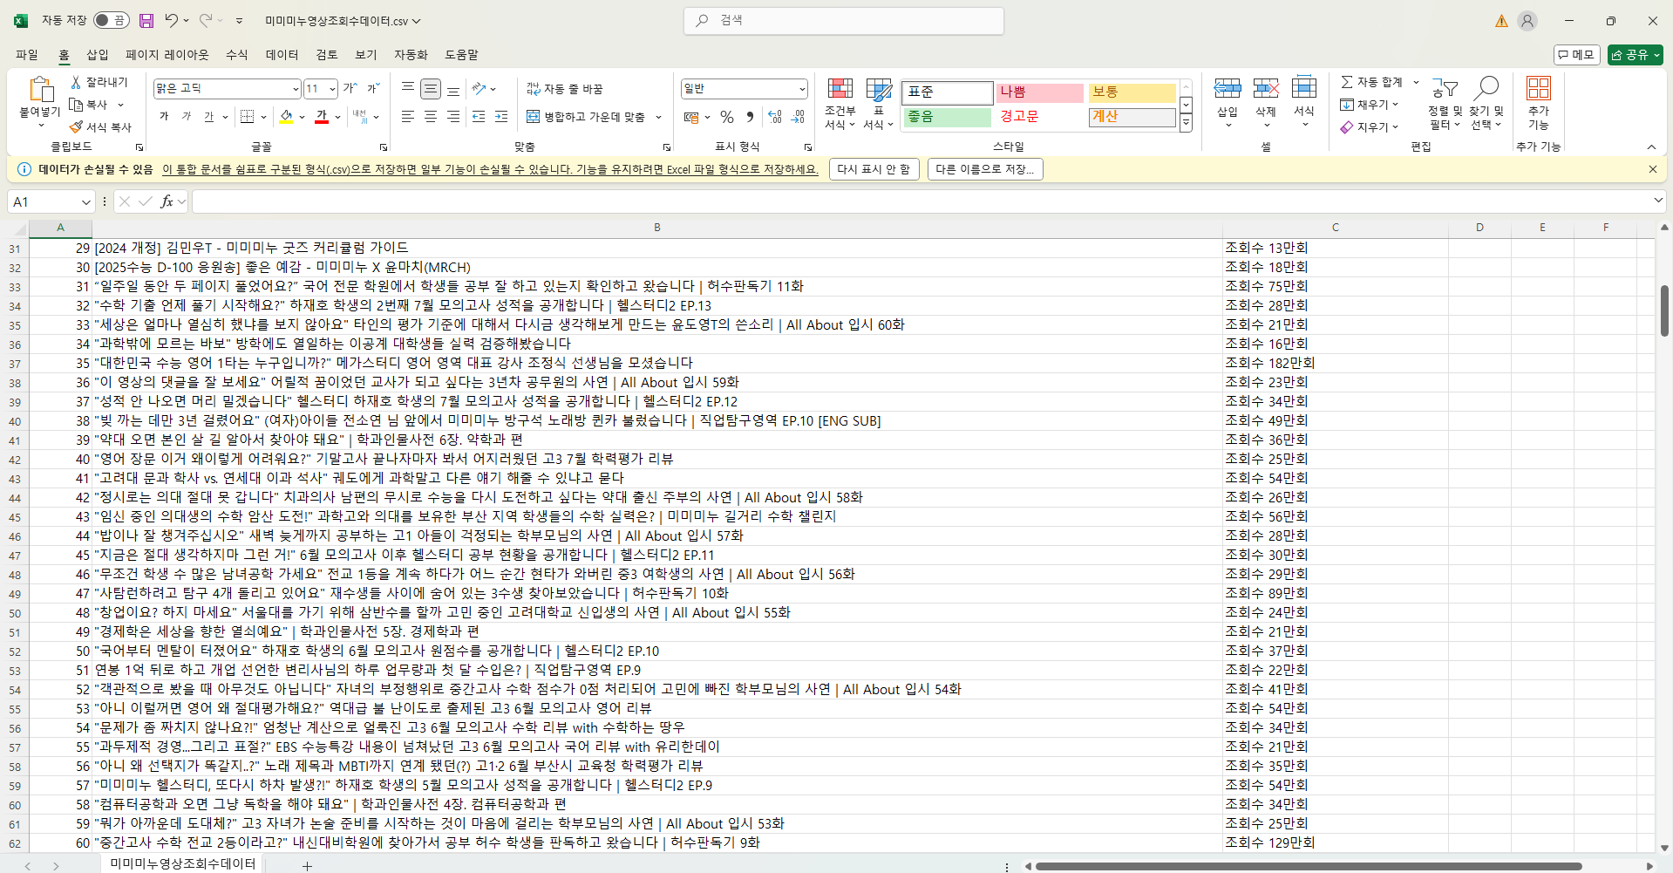Click the Save icon in title bar

click(146, 21)
